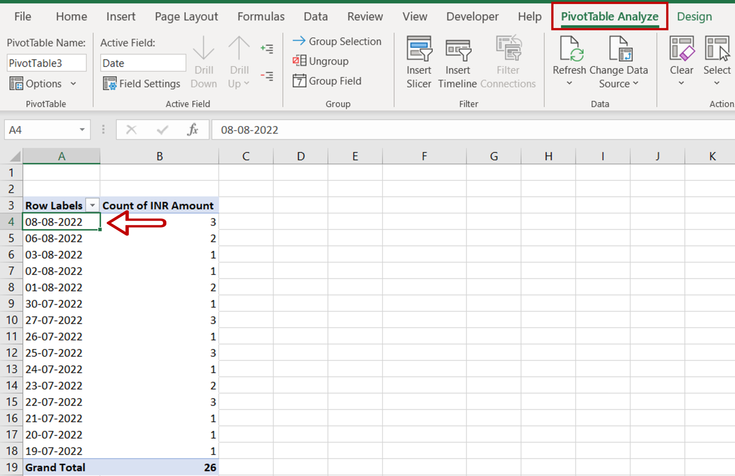Select the Grand Total cell

pyautogui.click(x=55, y=467)
